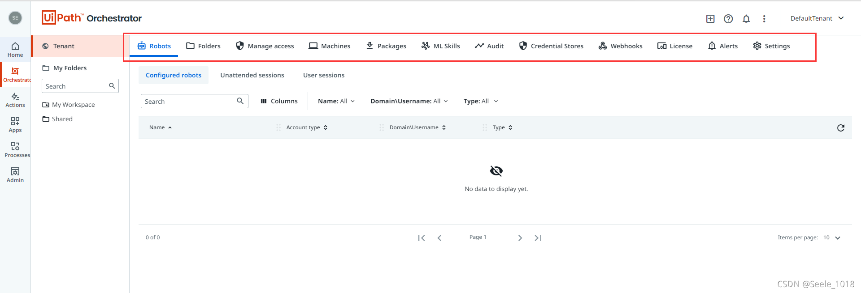Image resolution: width=861 pixels, height=293 pixels.
Task: Switch to the License tab
Action: [x=675, y=46]
